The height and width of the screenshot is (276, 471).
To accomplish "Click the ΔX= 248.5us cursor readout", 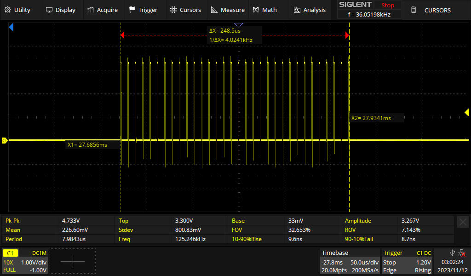I will point(224,31).
